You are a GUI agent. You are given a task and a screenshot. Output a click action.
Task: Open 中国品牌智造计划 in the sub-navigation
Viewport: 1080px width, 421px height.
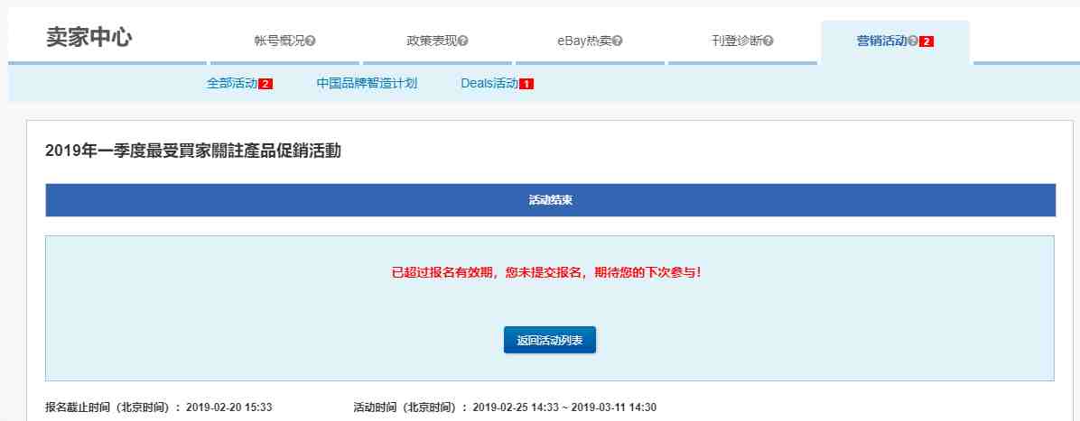coord(367,84)
